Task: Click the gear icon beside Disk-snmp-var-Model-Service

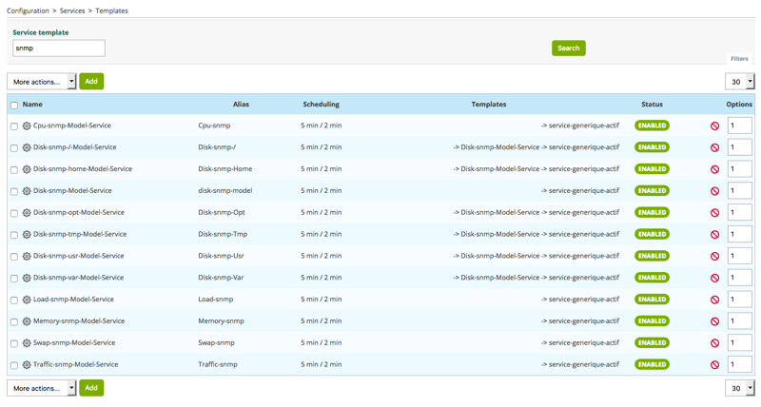Action: [27, 278]
